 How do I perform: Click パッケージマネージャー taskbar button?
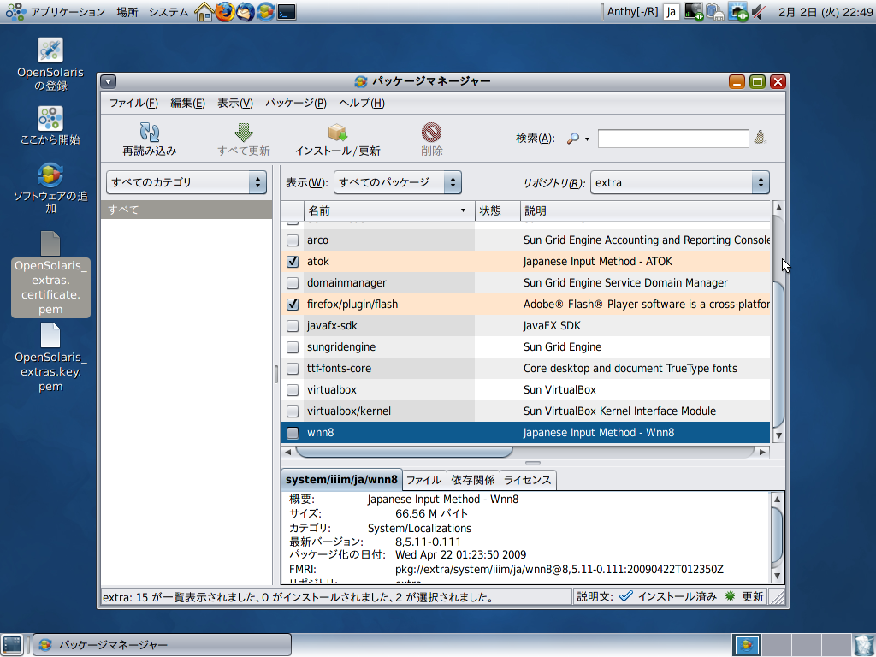pyautogui.click(x=162, y=645)
